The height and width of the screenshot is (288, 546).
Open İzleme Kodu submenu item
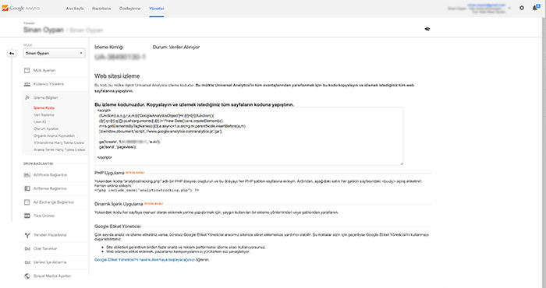click(44, 108)
